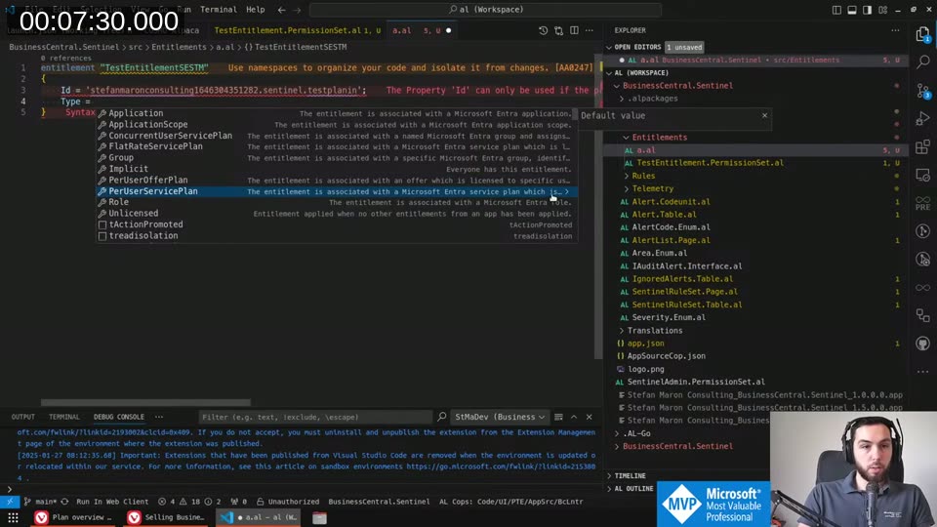Collapse top BusinessCentral.Sentinel folder
937x527 pixels.
[x=617, y=86]
